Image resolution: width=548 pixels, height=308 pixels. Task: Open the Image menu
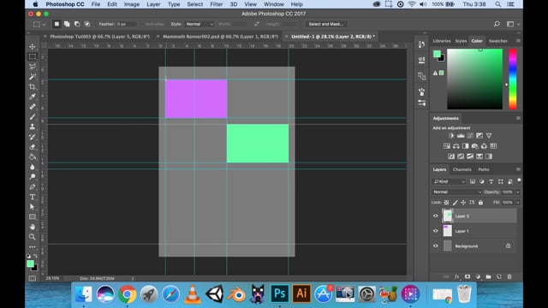132,4
